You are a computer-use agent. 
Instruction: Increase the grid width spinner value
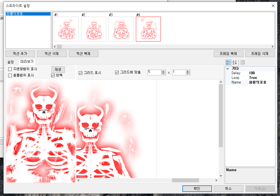(x=163, y=71)
